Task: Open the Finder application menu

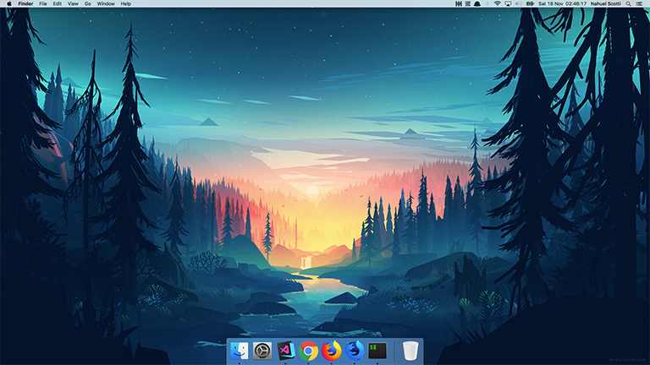Action: [x=25, y=3]
